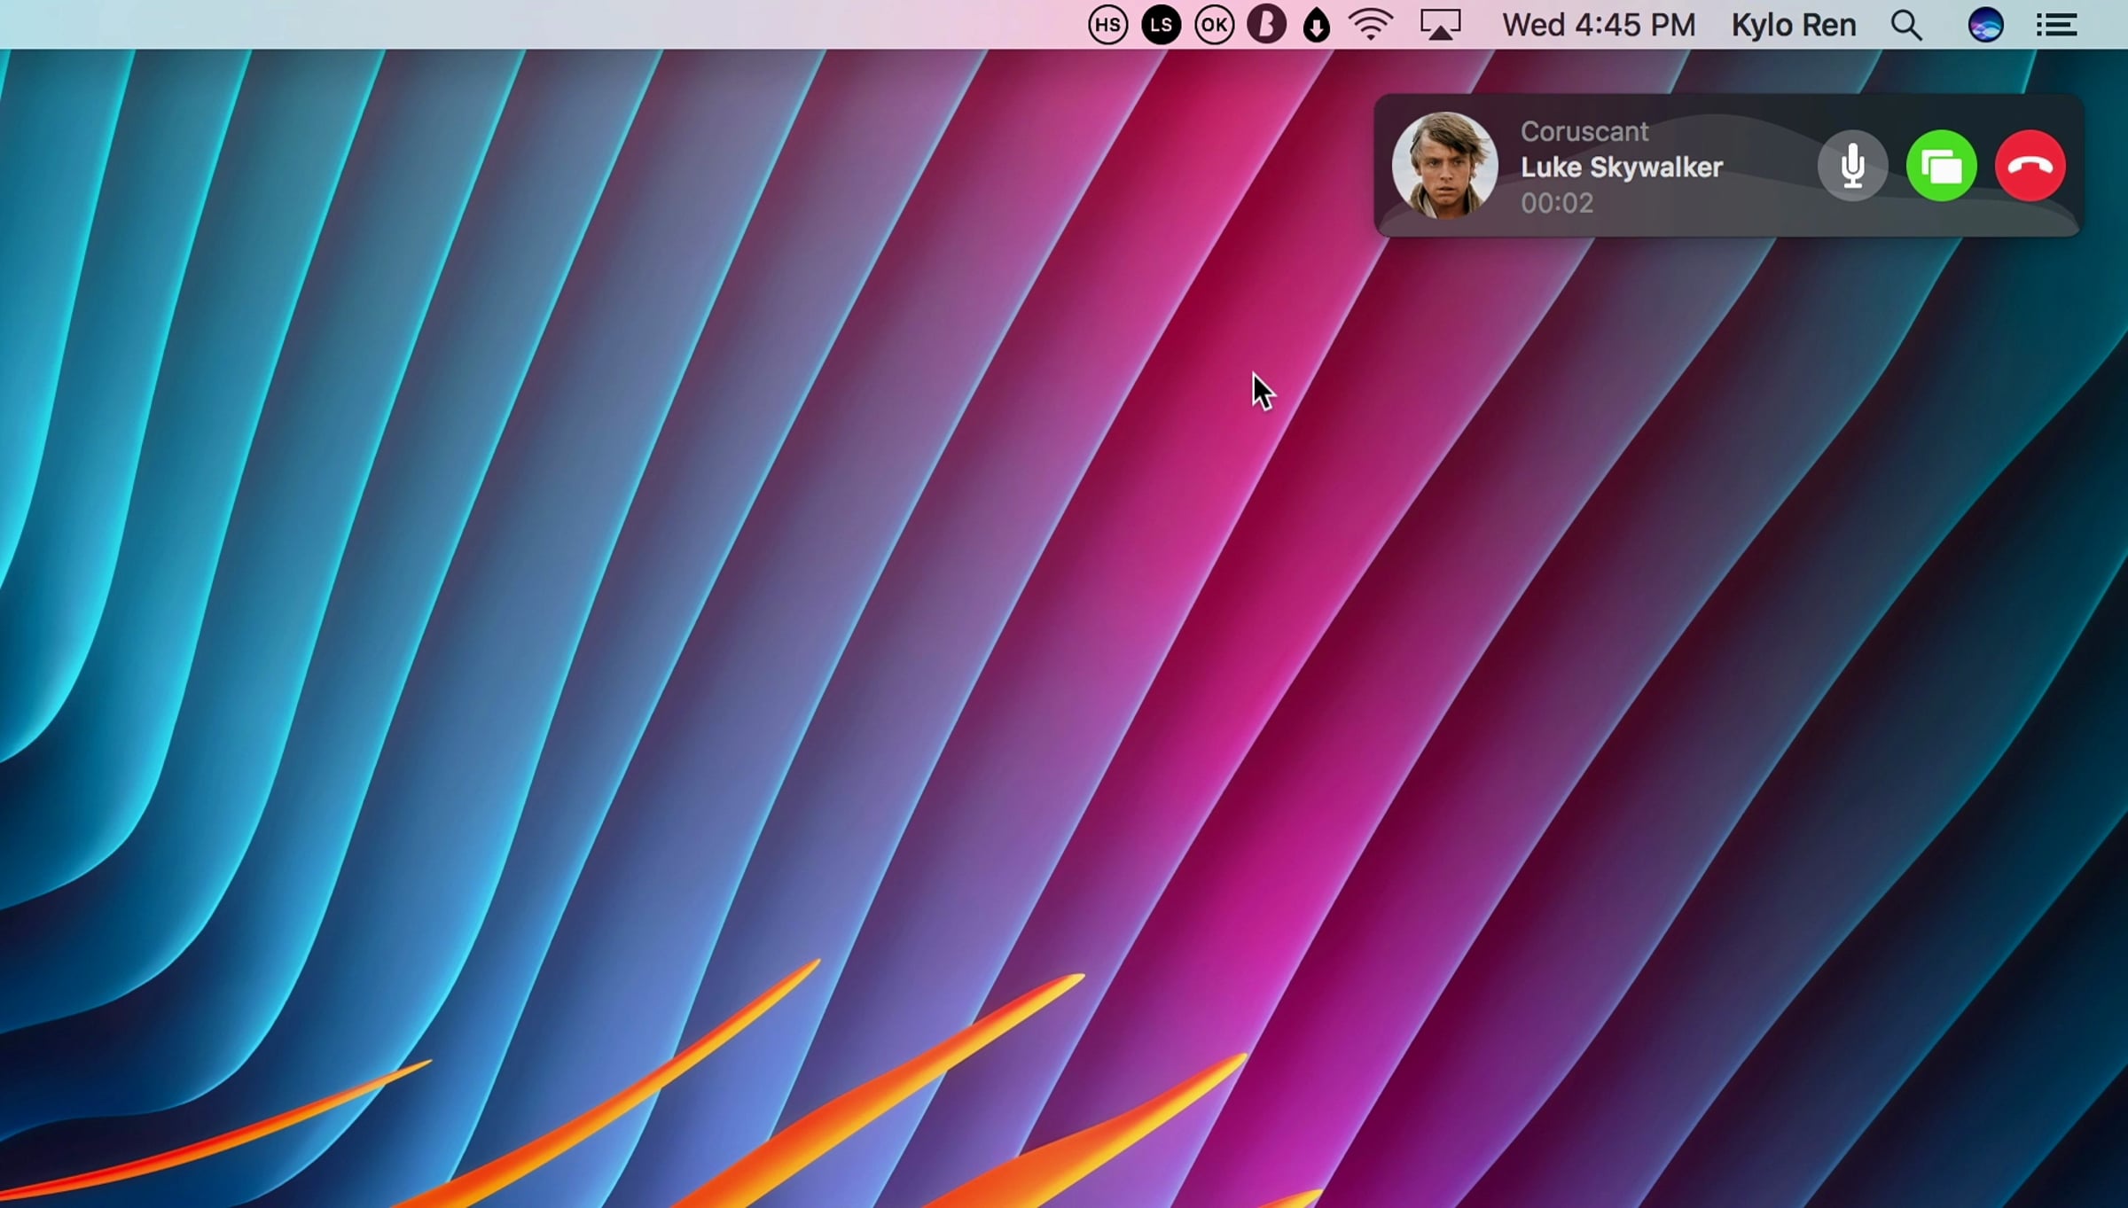Click the green screen sharing button
The image size is (2128, 1208).
coord(1941,166)
